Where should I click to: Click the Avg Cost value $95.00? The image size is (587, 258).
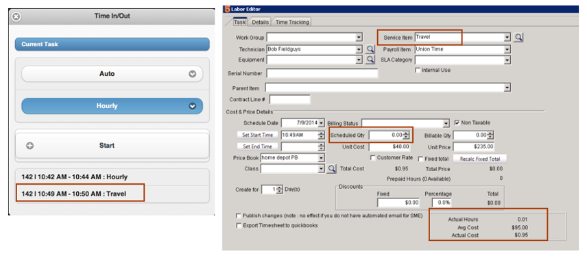(519, 227)
